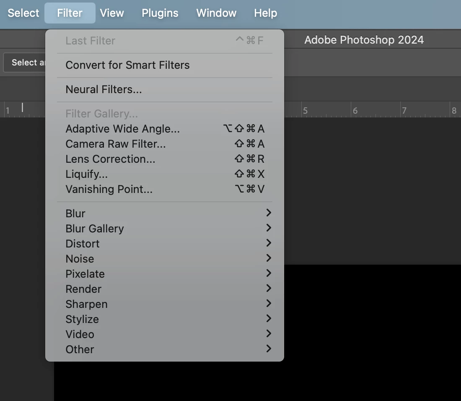Screen dimensions: 461x401
Task: Expand the Distort submenu
Action: [165, 244]
